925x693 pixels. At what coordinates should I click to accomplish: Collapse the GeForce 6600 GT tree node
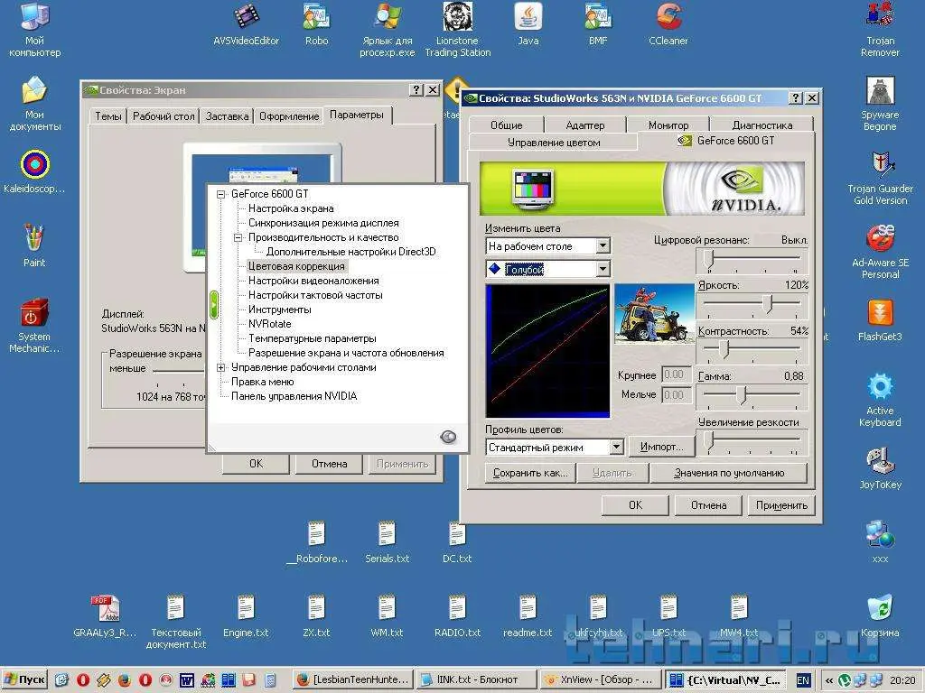(x=221, y=194)
